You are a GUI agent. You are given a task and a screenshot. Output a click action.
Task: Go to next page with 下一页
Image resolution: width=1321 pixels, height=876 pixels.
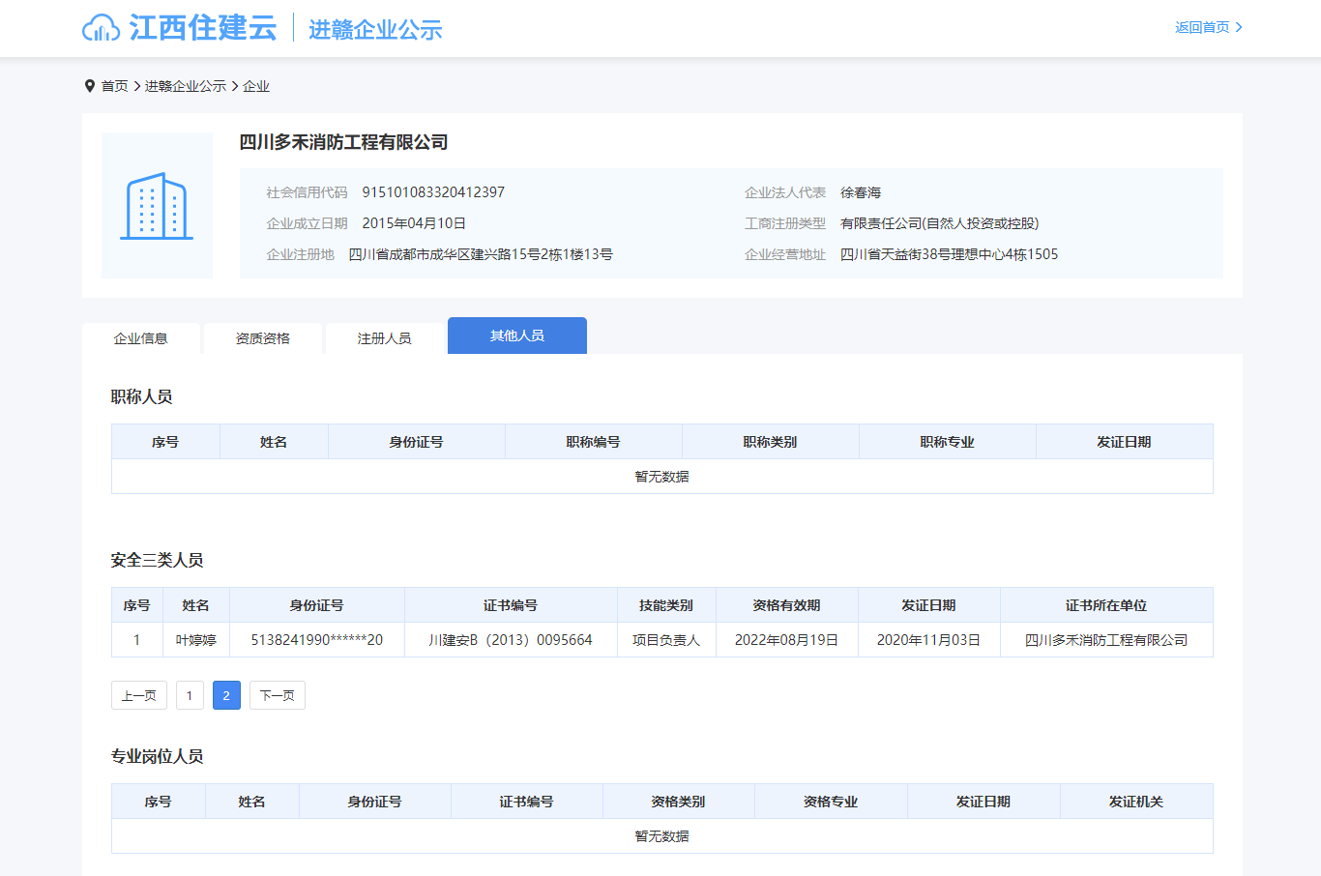[278, 695]
